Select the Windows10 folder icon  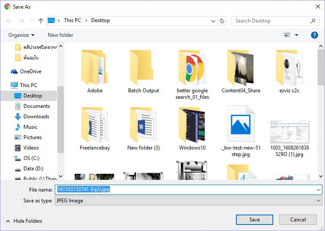(x=192, y=125)
